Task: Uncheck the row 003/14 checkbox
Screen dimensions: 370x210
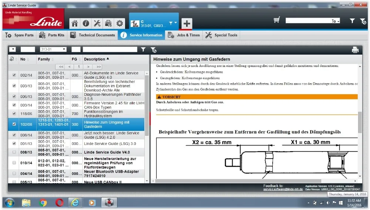Action: coord(14,105)
